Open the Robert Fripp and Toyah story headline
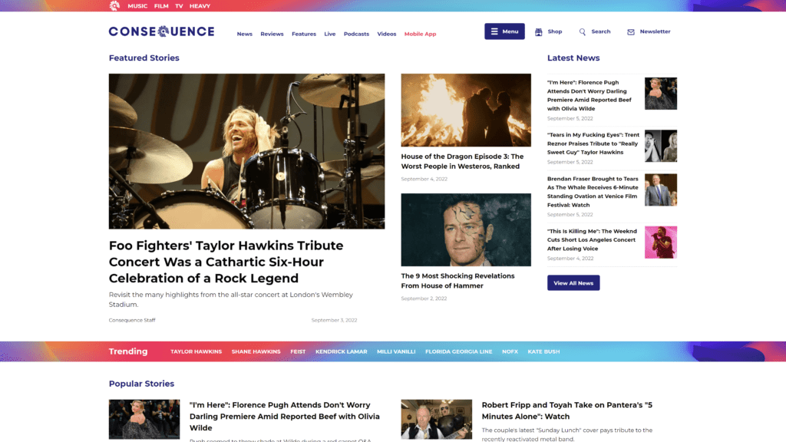Viewport: 786px width, 442px height. pyautogui.click(x=567, y=411)
